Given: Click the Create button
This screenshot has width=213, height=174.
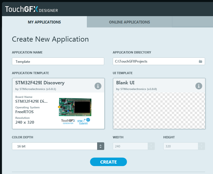Looking at the screenshot, I should coord(108,162).
